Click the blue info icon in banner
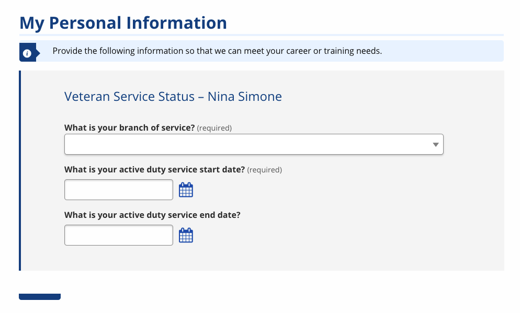 (x=27, y=53)
